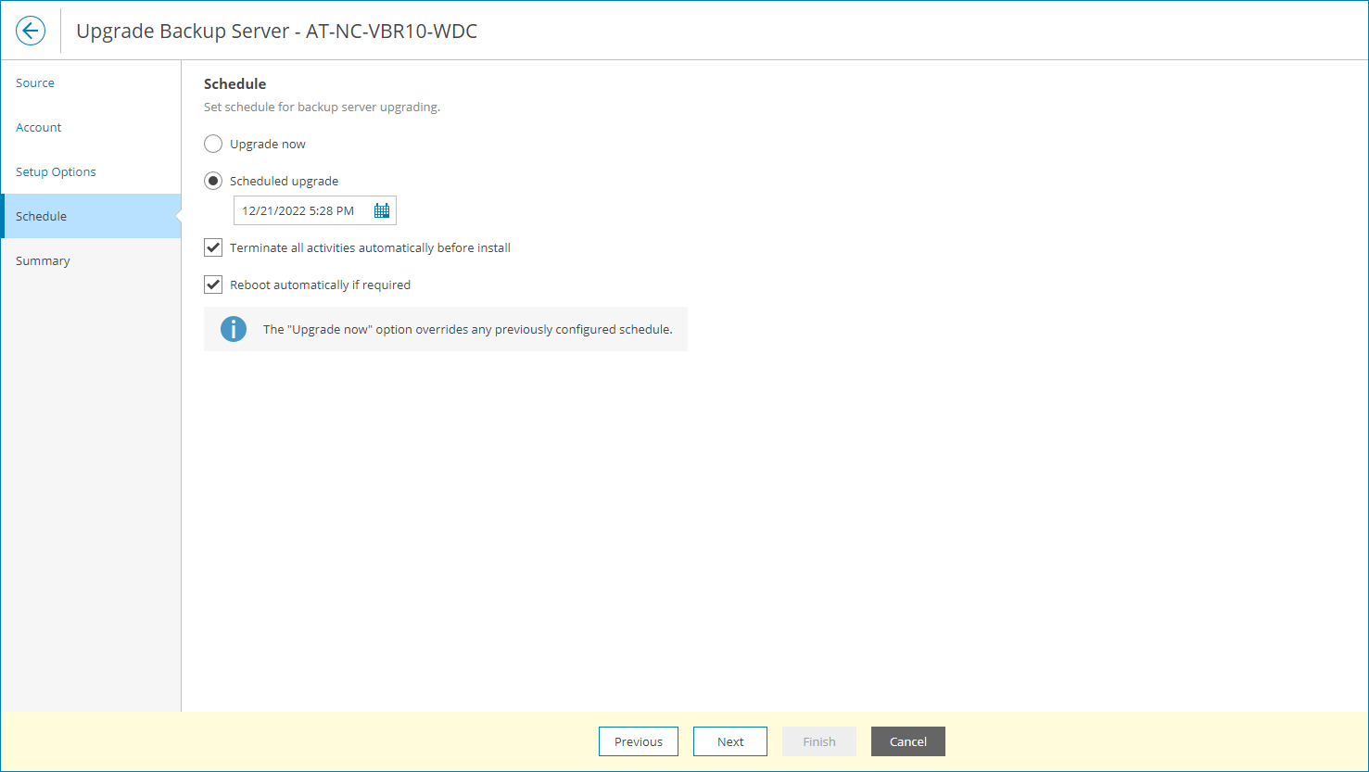Click the back arrow to exit wizard
1369x772 pixels.
point(31,31)
